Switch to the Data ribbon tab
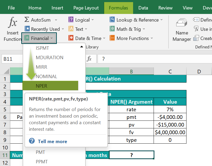The height and width of the screenshot is (166, 212). coord(143,8)
